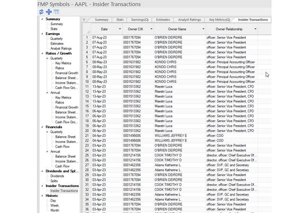Switch to the Analyst Ratings tab
This screenshot has width=308, height=213.
coord(190,19)
